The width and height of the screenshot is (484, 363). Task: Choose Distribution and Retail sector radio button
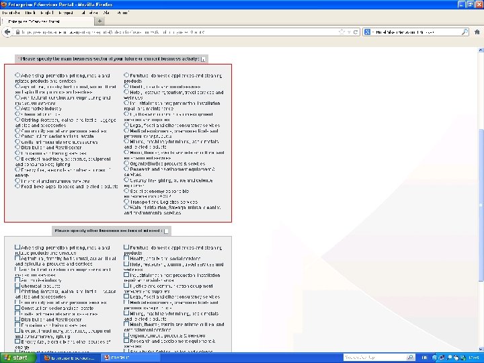17,147
